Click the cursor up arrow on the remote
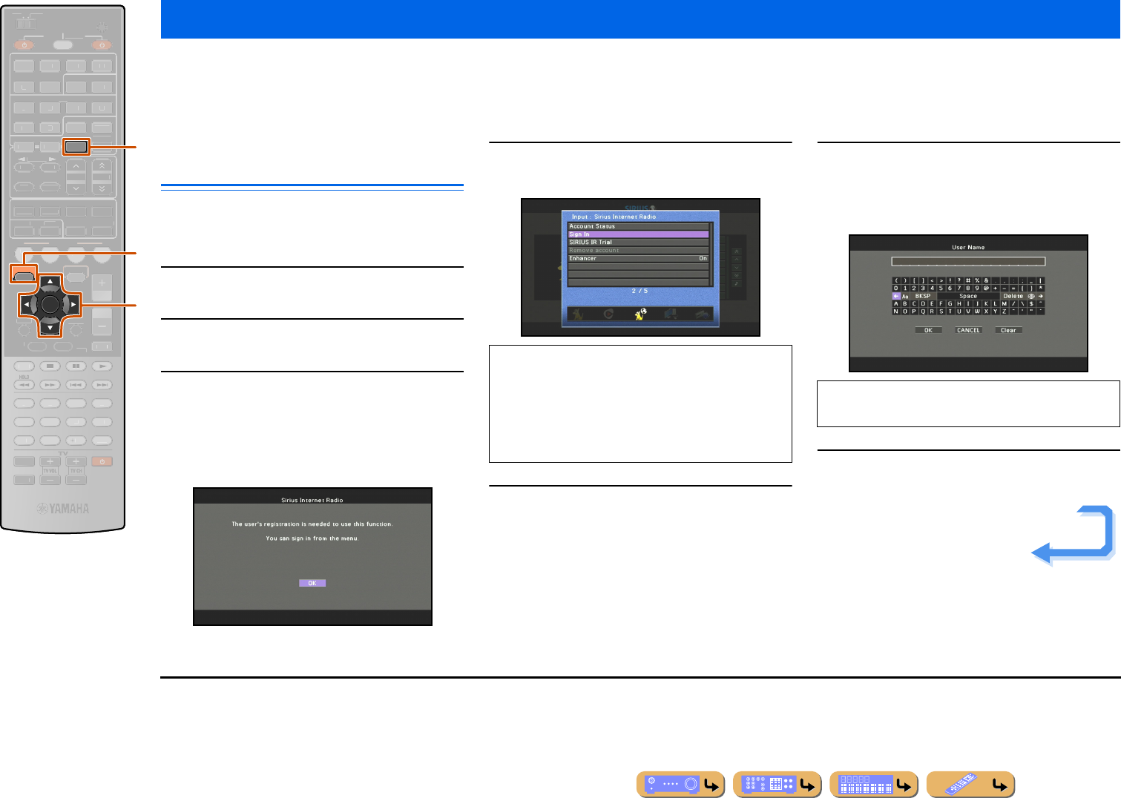 tap(50, 282)
